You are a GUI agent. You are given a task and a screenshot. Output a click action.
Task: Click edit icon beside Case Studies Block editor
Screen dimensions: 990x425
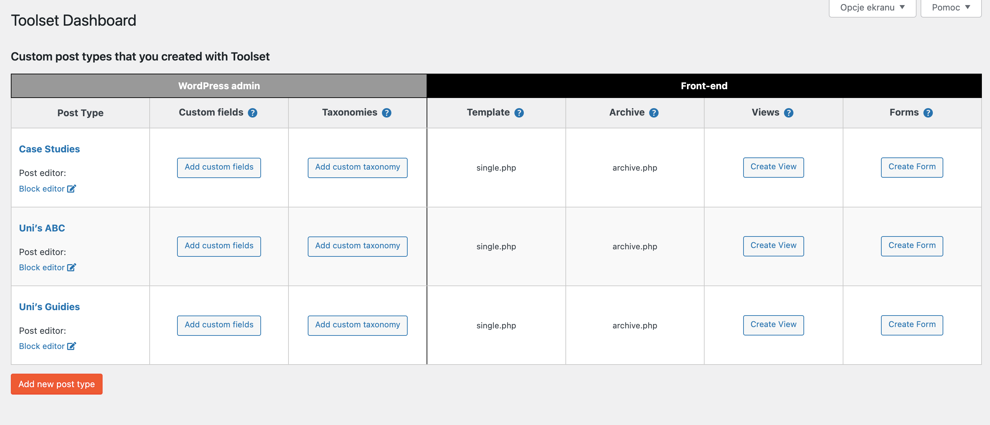pos(71,188)
